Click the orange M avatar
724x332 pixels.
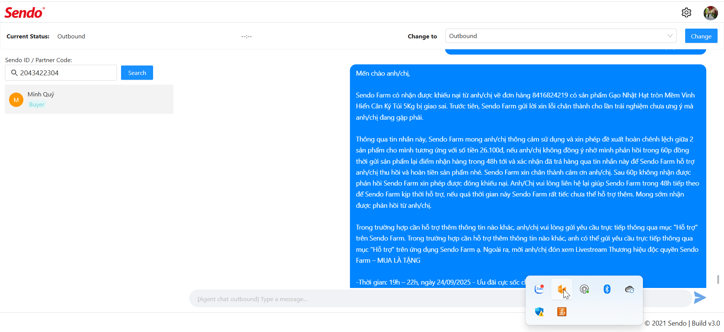click(16, 100)
